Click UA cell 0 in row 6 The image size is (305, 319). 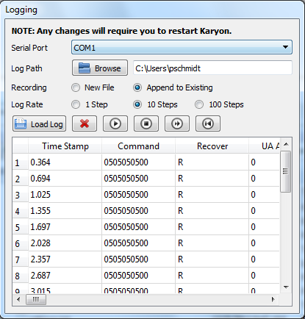(x=264, y=243)
